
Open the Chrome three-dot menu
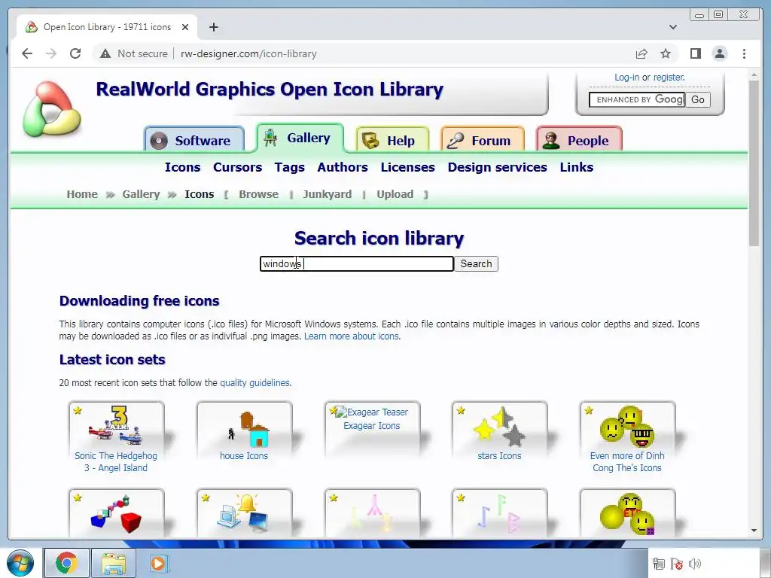(x=744, y=53)
